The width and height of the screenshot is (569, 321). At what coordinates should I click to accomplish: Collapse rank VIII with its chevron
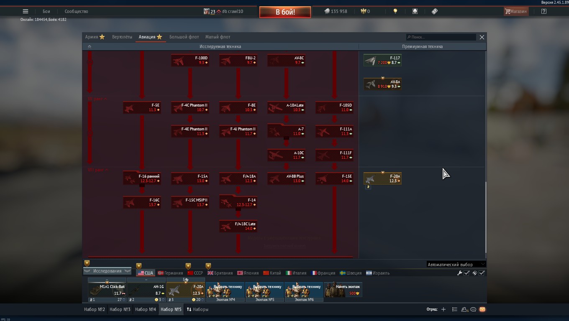[x=107, y=170]
